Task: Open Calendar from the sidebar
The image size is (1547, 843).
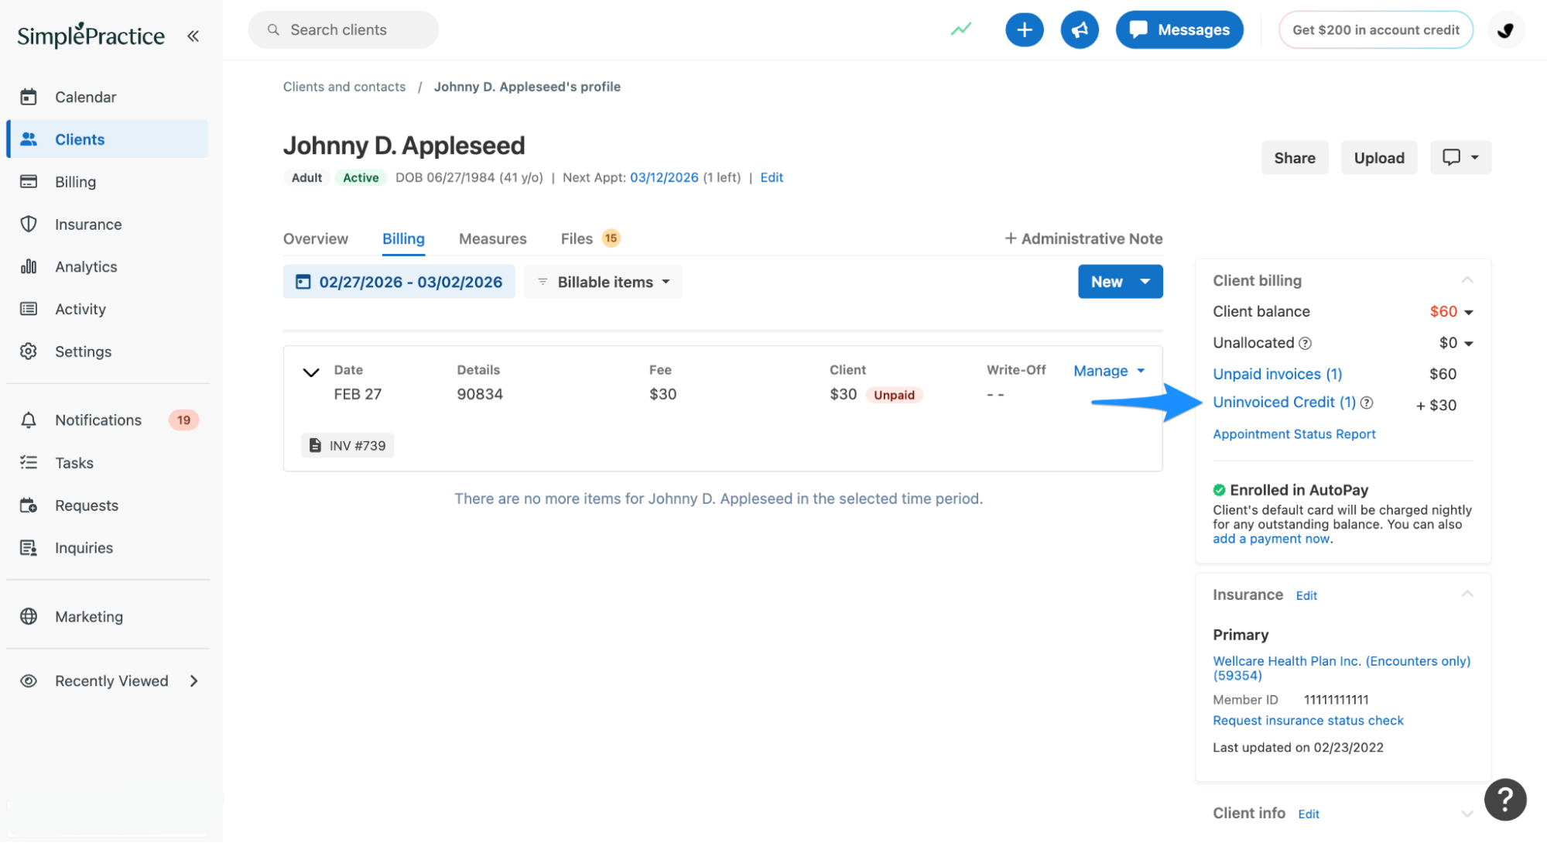Action: tap(85, 97)
